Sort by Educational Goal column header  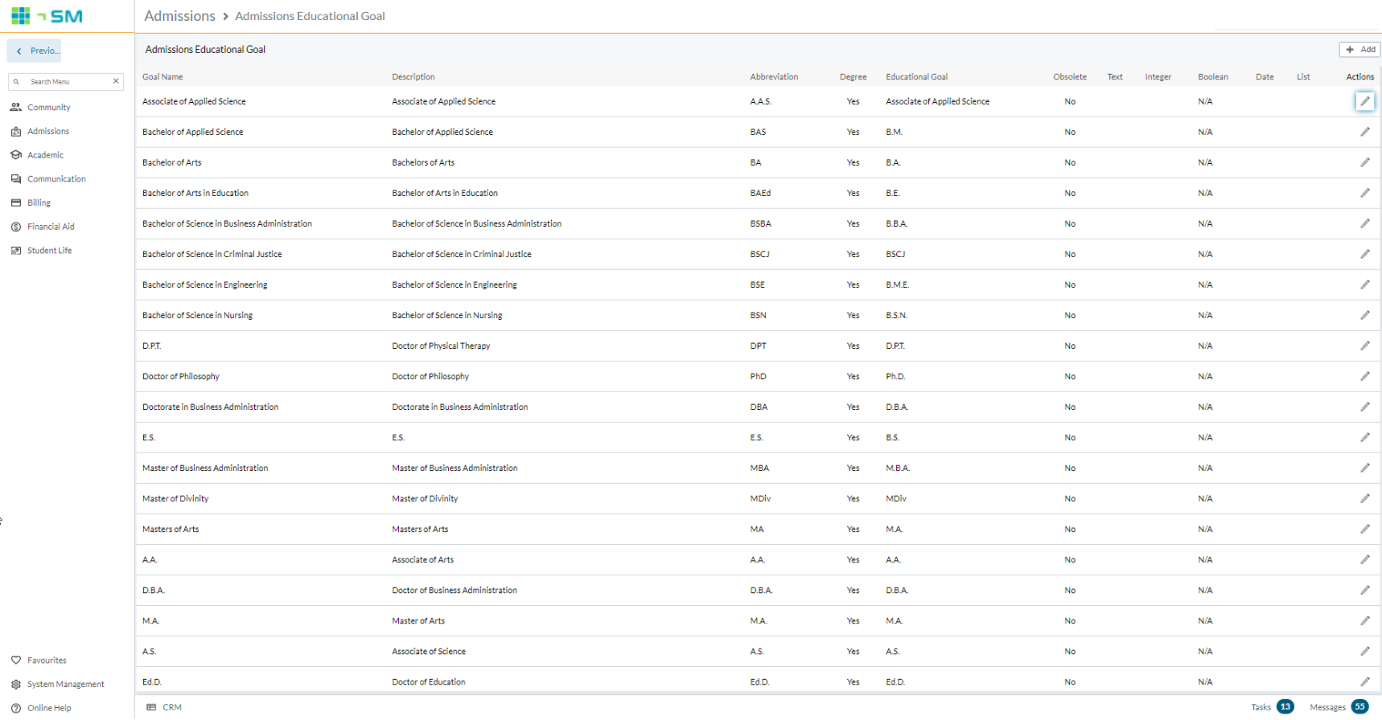pos(916,77)
